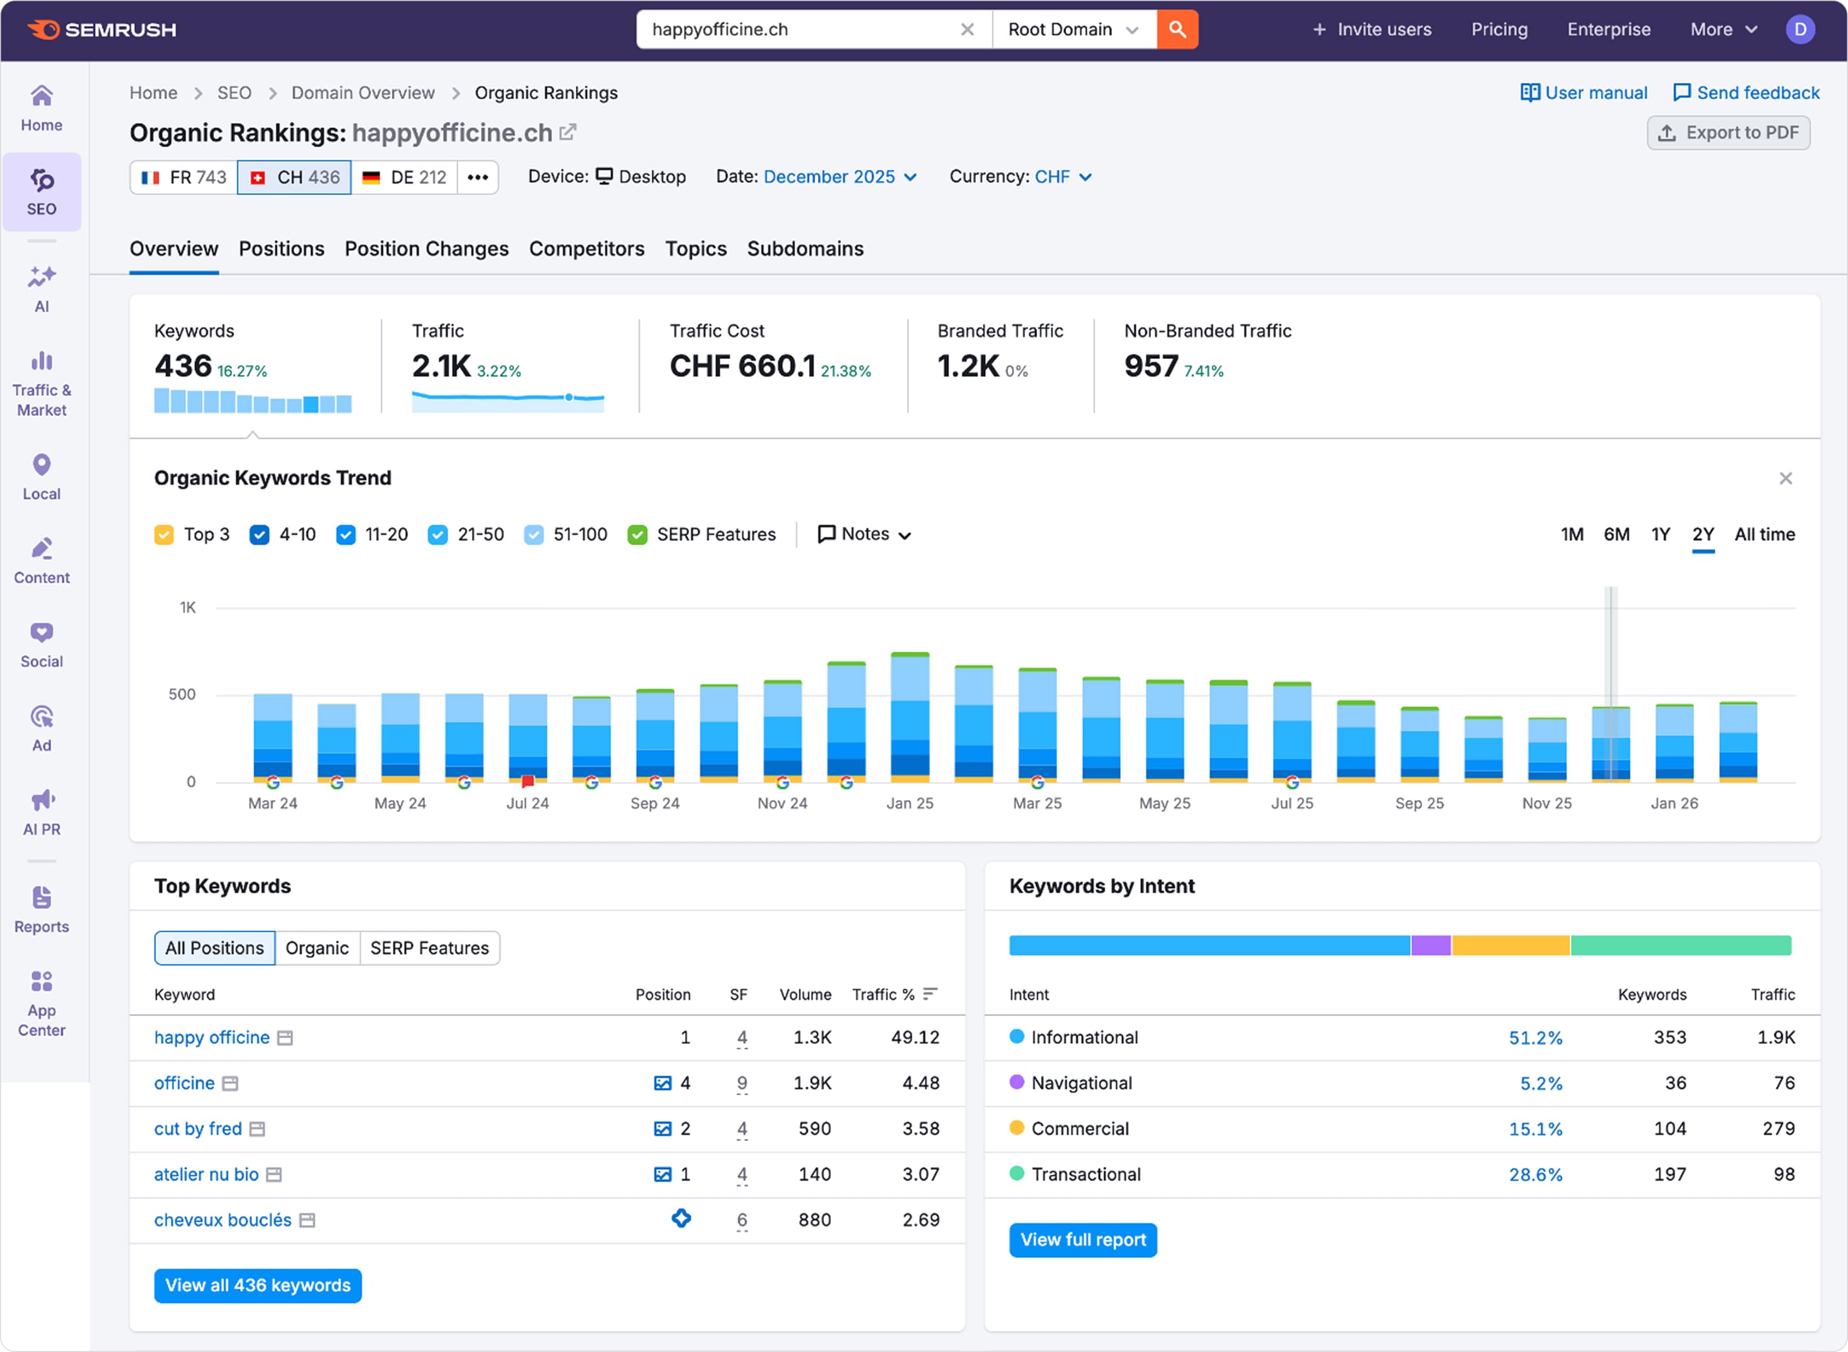This screenshot has width=1848, height=1352.
Task: Open the Reports sidebar section
Action: [41, 910]
